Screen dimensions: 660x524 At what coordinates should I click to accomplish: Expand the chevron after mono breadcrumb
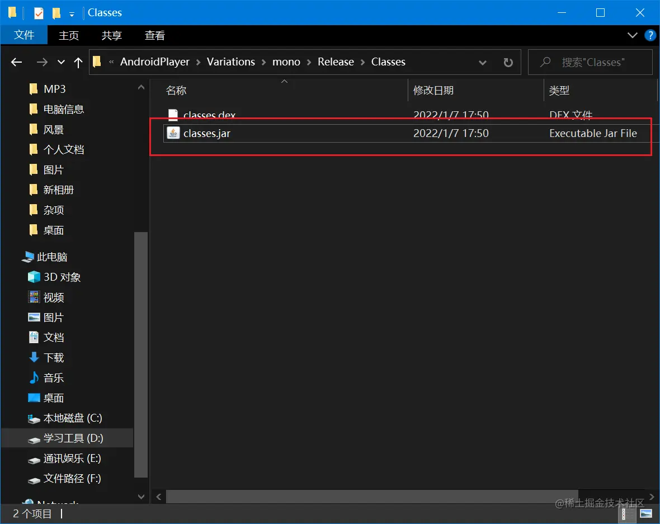coord(309,62)
